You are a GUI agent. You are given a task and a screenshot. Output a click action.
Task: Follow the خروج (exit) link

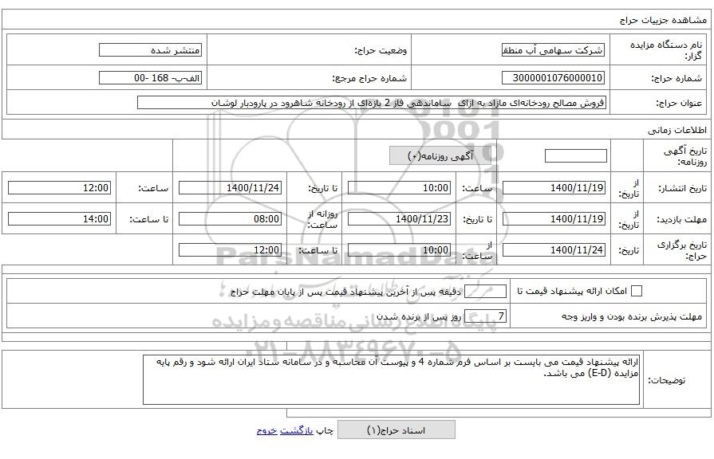coord(266,430)
